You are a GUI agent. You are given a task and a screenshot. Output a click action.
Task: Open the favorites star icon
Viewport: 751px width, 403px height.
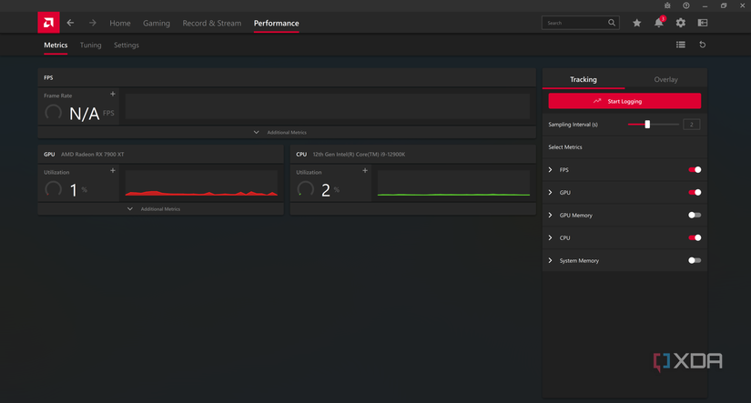point(637,23)
